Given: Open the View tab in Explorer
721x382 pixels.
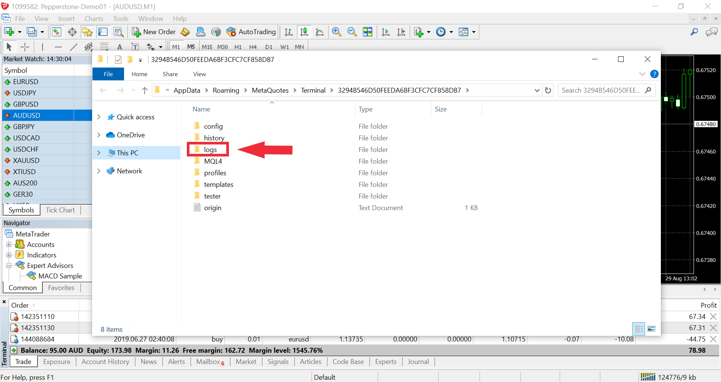Looking at the screenshot, I should [199, 74].
